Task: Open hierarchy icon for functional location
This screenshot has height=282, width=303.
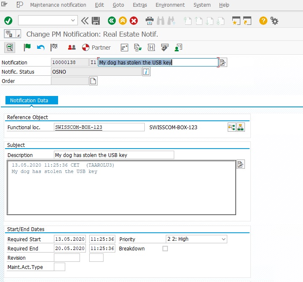Action: point(241,127)
